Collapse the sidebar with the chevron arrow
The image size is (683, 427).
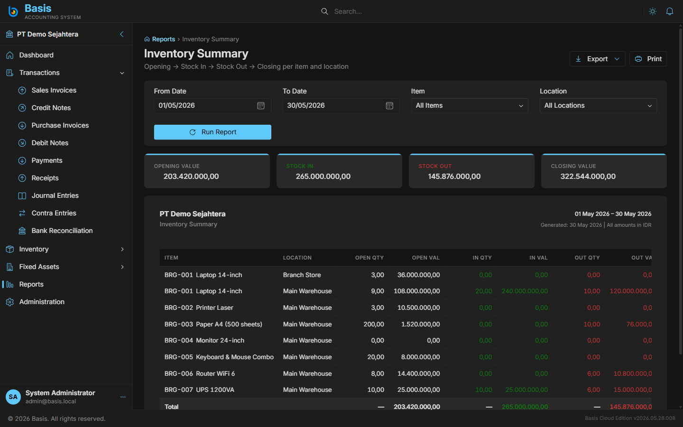coord(122,34)
